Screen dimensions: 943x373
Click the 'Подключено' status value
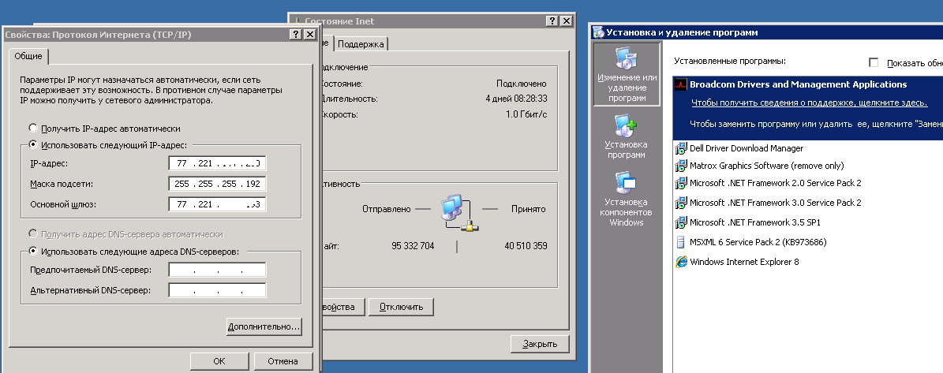[x=522, y=84]
